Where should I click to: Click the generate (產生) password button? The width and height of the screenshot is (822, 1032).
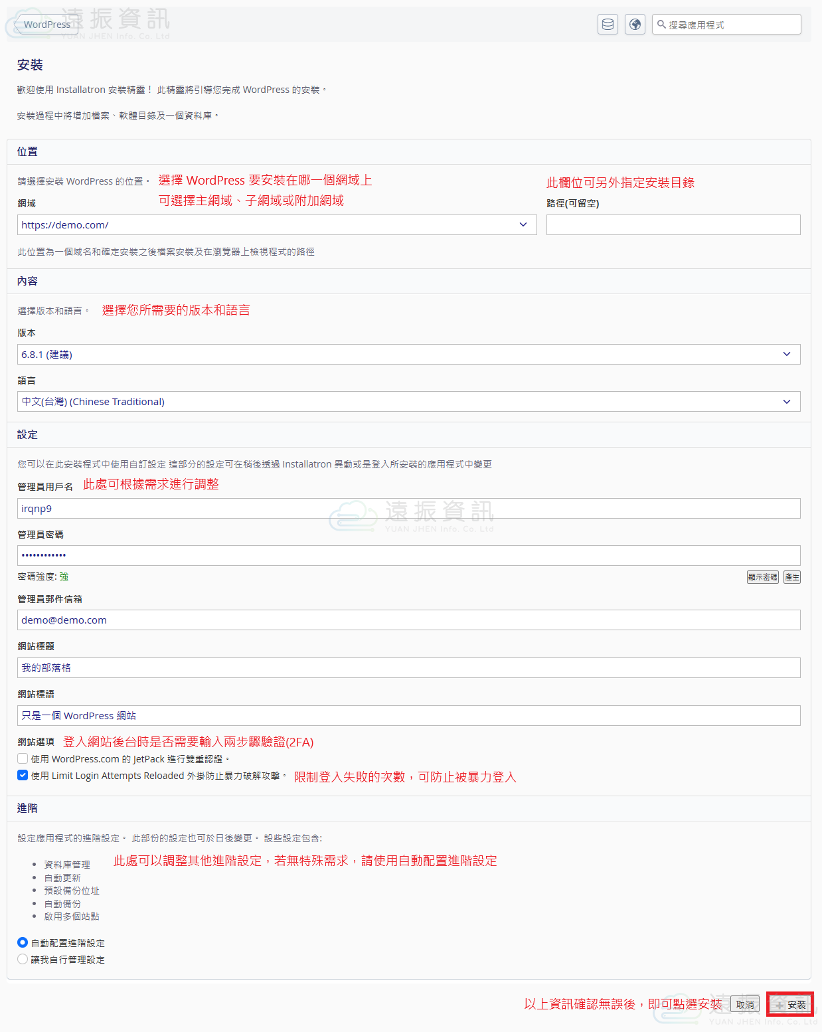click(791, 577)
